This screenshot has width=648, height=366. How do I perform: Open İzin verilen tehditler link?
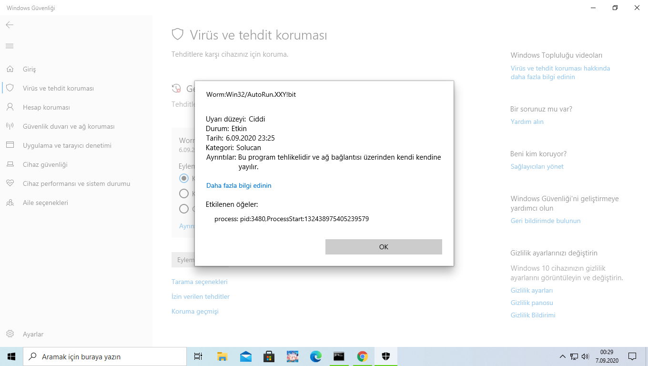click(201, 296)
